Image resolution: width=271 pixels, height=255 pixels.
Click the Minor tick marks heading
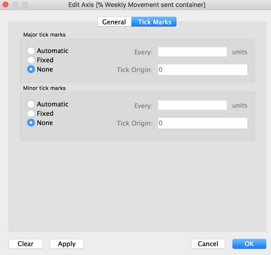point(44,88)
